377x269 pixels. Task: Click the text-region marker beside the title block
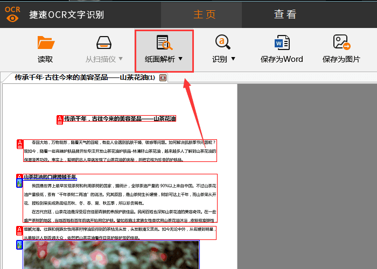click(x=60, y=120)
